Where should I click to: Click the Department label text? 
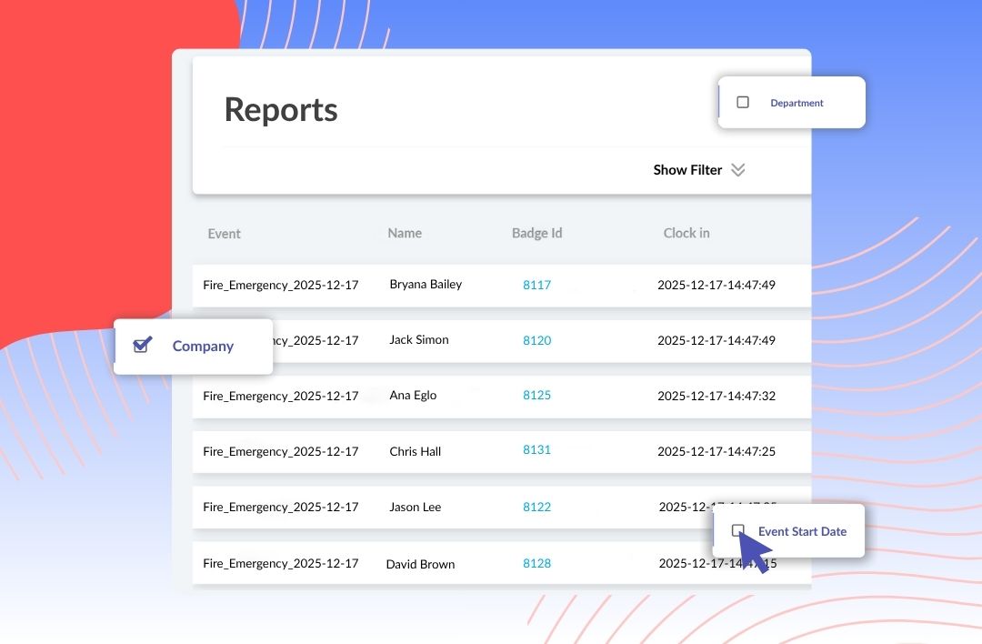pos(797,103)
